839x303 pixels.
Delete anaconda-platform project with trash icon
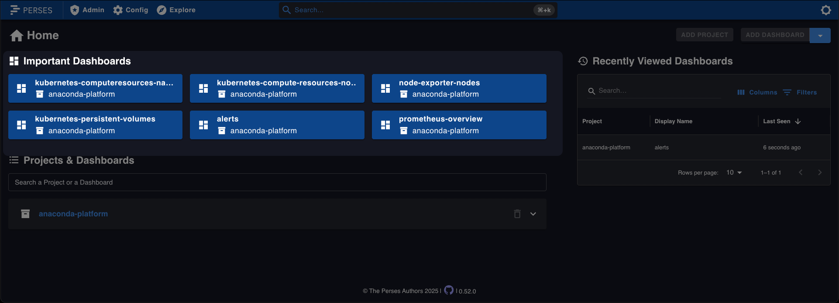pos(517,214)
